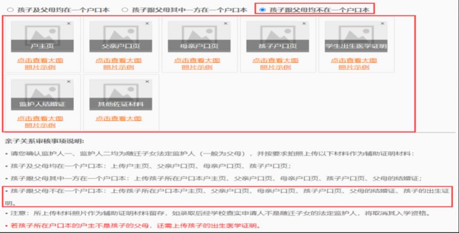Screen dimensions: 459x233
Task: Remove the 监护人结婚证 image with its X
Action: tap(69, 82)
